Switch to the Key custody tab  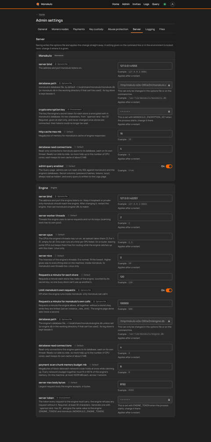tap(96, 30)
